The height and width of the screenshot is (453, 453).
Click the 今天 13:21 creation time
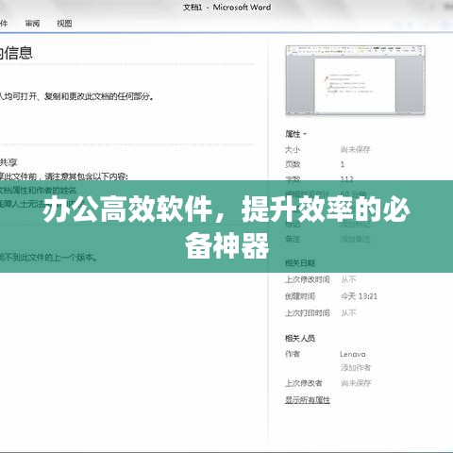coord(359,296)
